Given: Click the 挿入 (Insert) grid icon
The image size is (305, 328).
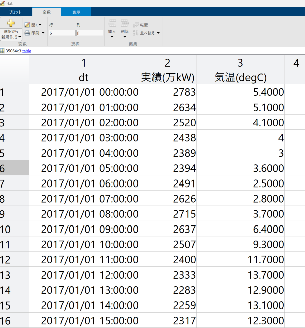Looking at the screenshot, I should (112, 23).
